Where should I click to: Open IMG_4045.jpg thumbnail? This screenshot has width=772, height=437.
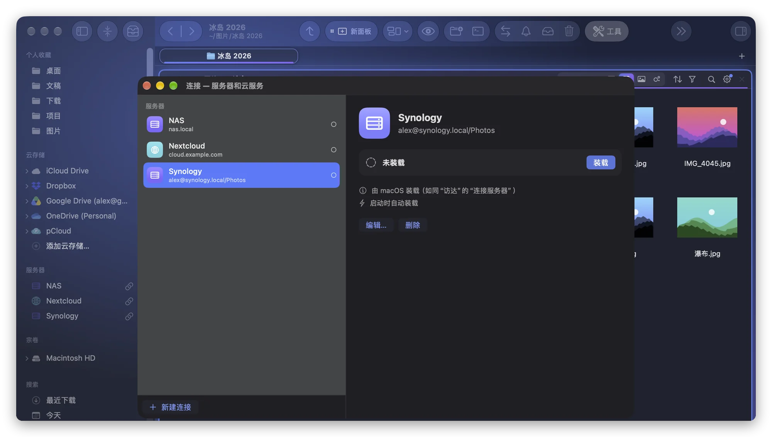(707, 127)
